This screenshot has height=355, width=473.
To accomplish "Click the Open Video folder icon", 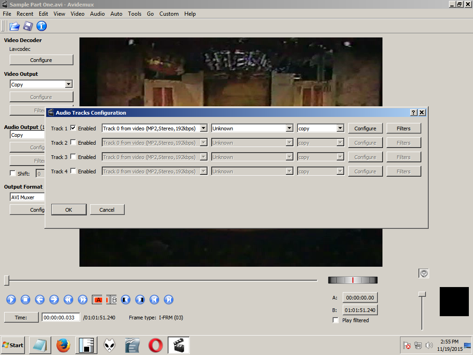I will point(14,26).
